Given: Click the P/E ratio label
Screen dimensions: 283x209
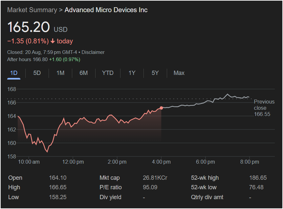Looking at the screenshot, I should 111,187.
